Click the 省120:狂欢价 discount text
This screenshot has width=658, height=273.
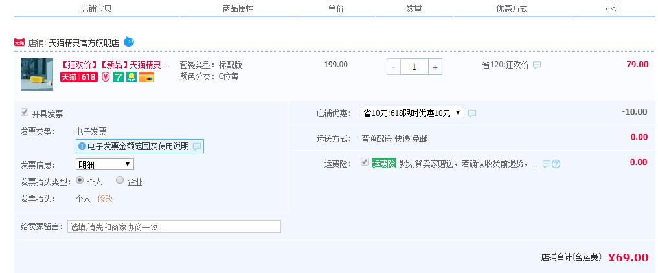pyautogui.click(x=505, y=65)
